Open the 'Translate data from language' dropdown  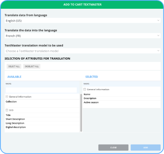(83, 21)
